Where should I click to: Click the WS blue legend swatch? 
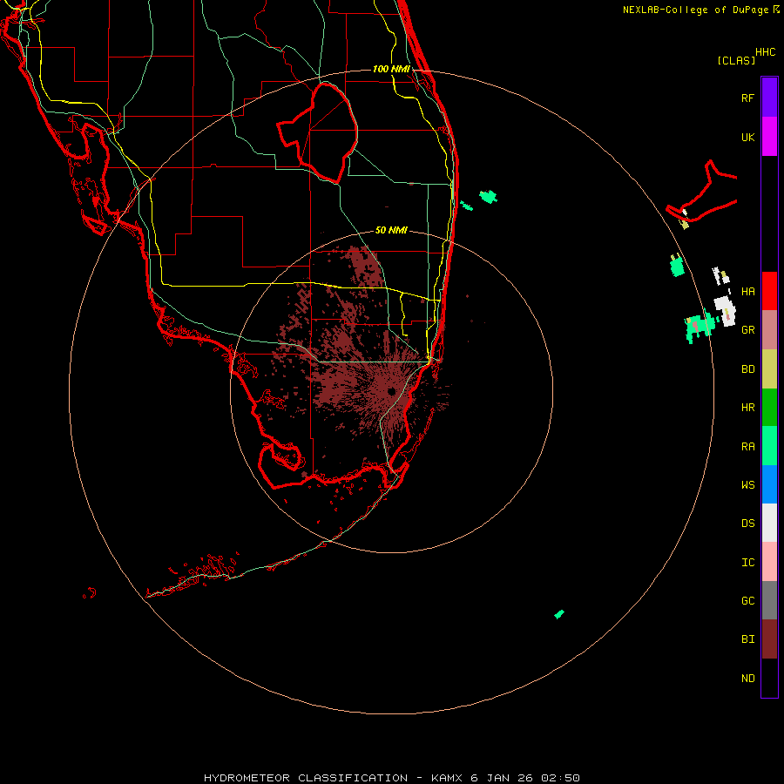point(769,484)
